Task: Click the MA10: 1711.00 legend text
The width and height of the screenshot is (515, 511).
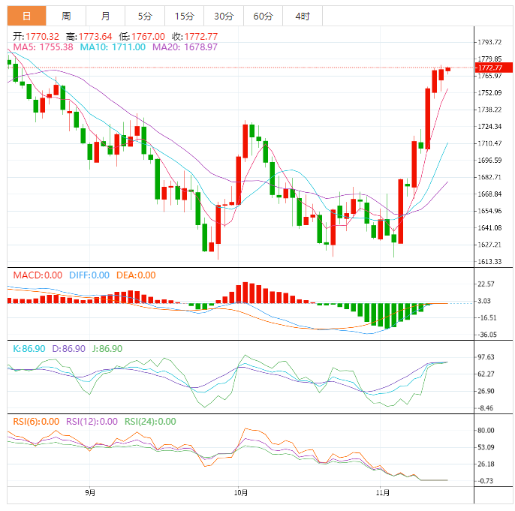Action: (x=113, y=47)
